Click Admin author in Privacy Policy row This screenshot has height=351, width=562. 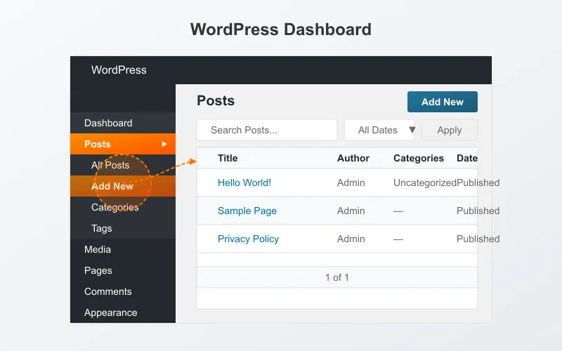coord(351,239)
